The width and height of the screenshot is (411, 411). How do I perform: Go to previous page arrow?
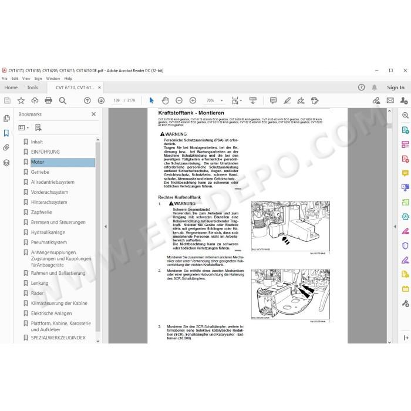pos(87,100)
